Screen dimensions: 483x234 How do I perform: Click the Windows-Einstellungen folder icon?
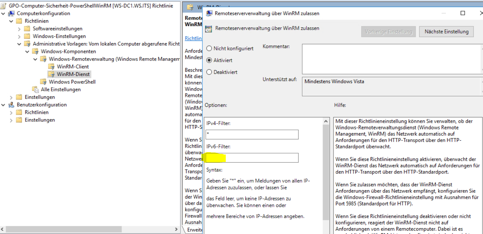(x=27, y=36)
